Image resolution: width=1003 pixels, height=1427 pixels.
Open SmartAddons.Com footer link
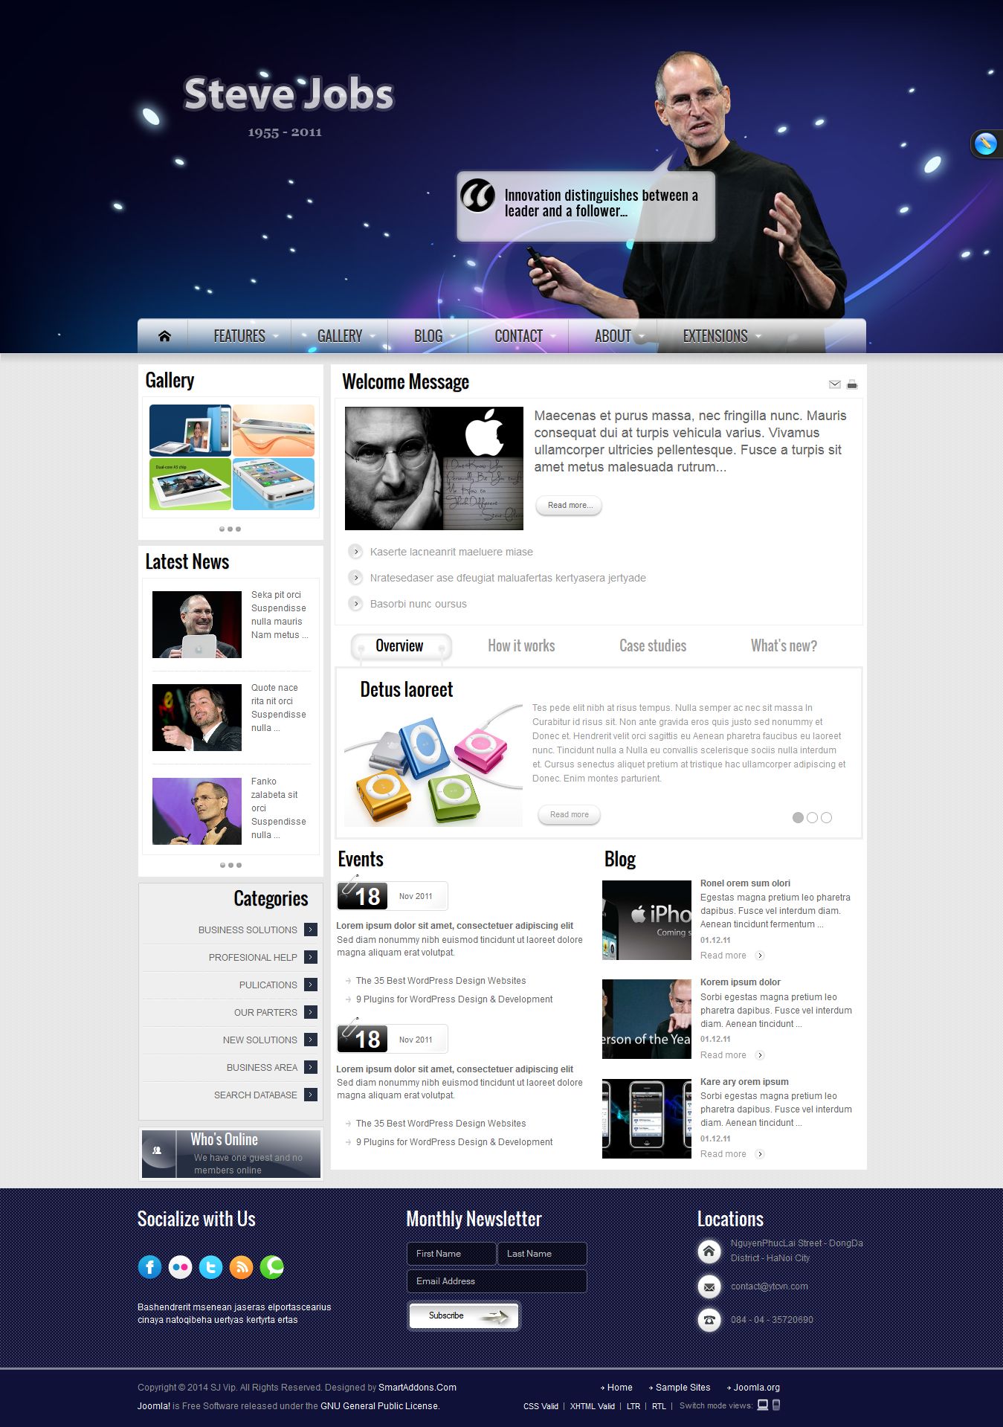coord(417,1387)
